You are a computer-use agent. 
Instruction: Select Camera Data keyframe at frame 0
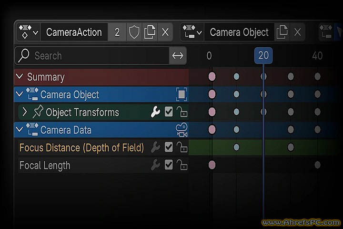coord(212,129)
